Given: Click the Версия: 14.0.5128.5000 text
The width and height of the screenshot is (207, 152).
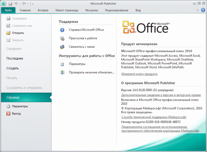Looking at the screenshot, I should pyautogui.click(x=147, y=90).
